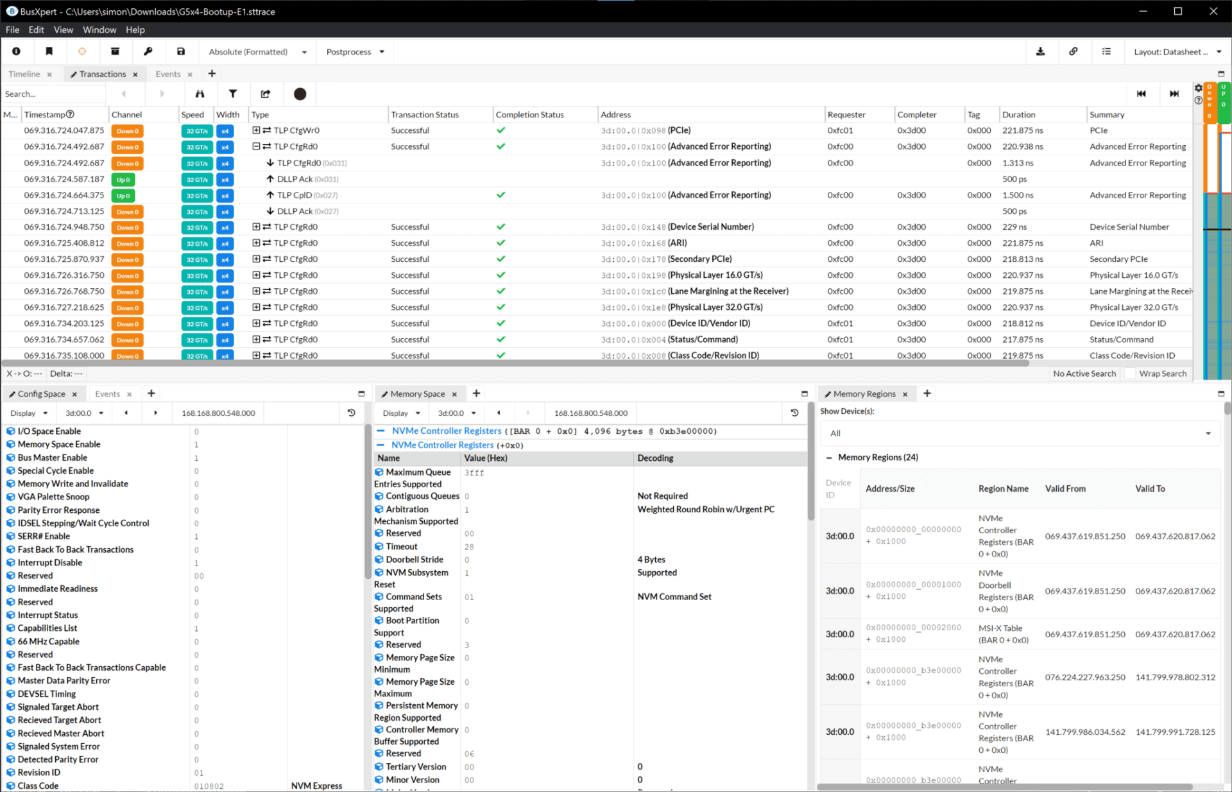This screenshot has height=792, width=1232.
Task: Click the bookmark icon in the toolbar
Action: coord(49,51)
